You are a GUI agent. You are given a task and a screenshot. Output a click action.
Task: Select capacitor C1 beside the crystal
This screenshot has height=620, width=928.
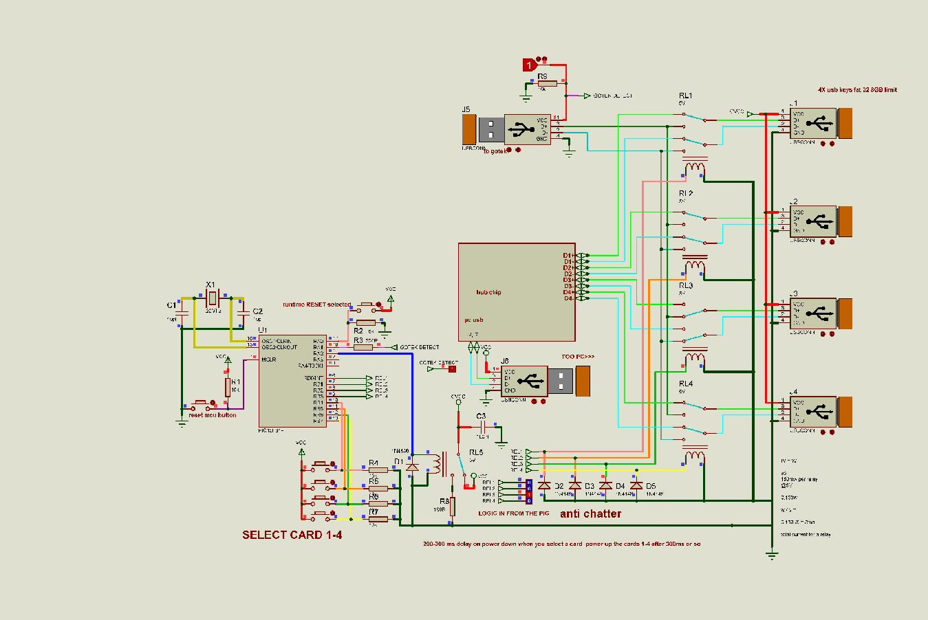182,313
